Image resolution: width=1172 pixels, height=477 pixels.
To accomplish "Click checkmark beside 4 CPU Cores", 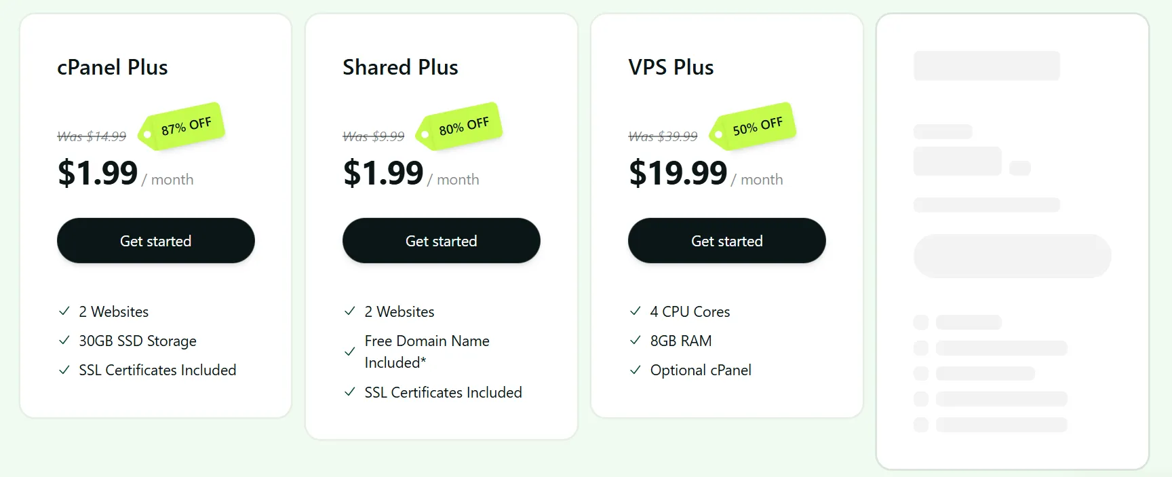I will click(635, 311).
